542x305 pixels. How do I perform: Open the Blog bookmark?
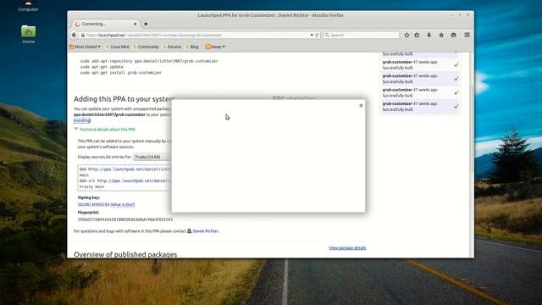click(192, 47)
